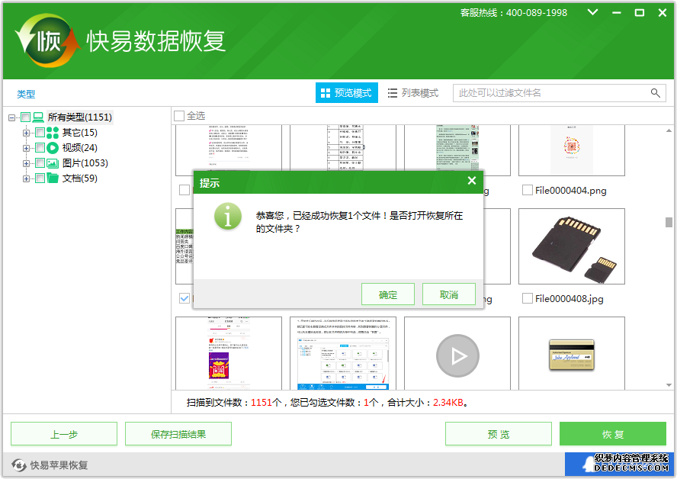677x479 pixels.
Task: Click the 2.34KB total size value
Action: coord(448,403)
